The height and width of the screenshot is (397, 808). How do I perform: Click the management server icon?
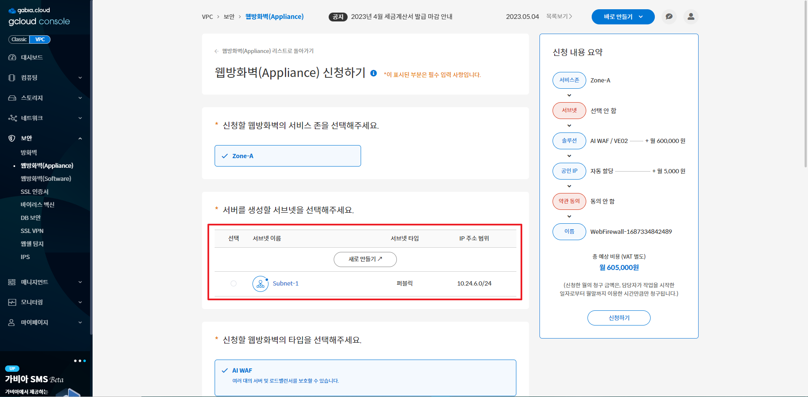[x=12, y=282]
